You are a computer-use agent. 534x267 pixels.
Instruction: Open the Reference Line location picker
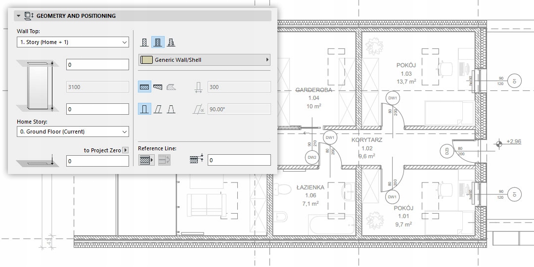click(146, 160)
